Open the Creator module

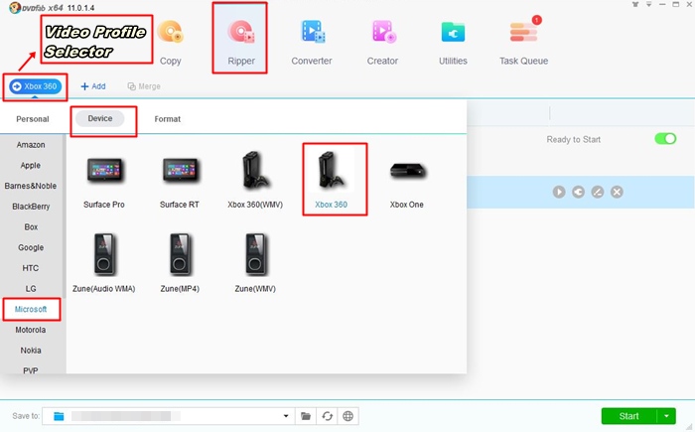click(x=382, y=42)
